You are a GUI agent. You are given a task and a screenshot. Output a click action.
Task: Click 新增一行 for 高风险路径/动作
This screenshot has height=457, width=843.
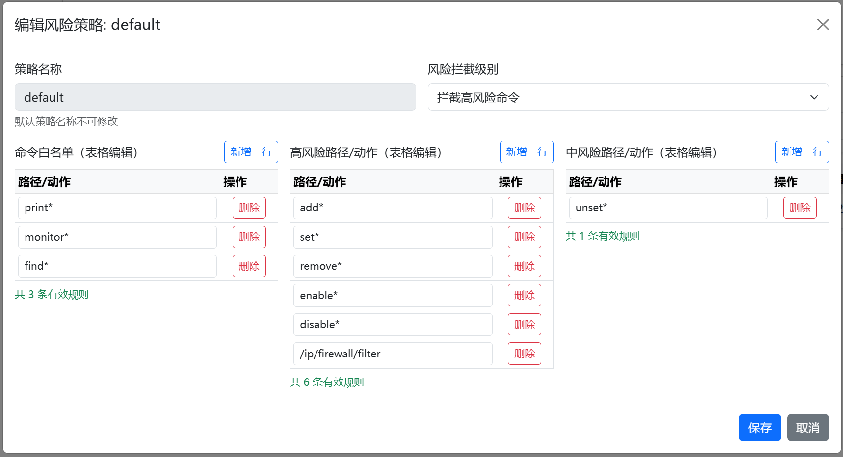[x=527, y=152]
